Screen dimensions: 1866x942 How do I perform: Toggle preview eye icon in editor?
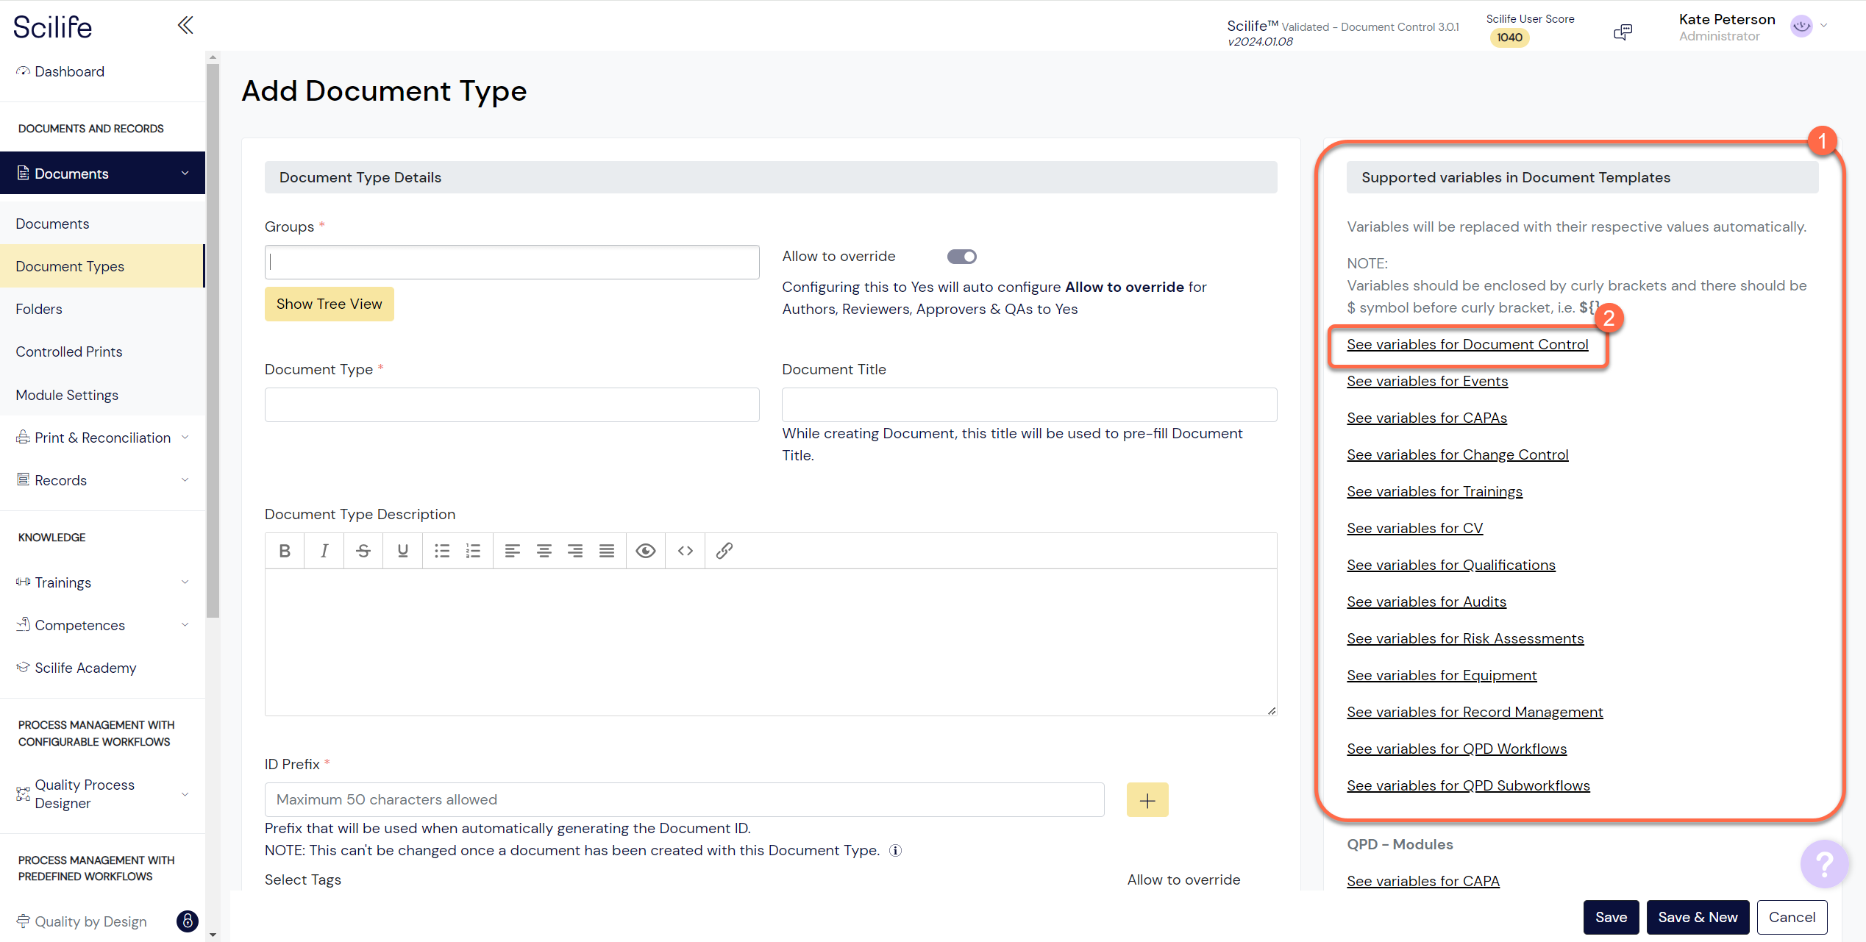point(645,551)
